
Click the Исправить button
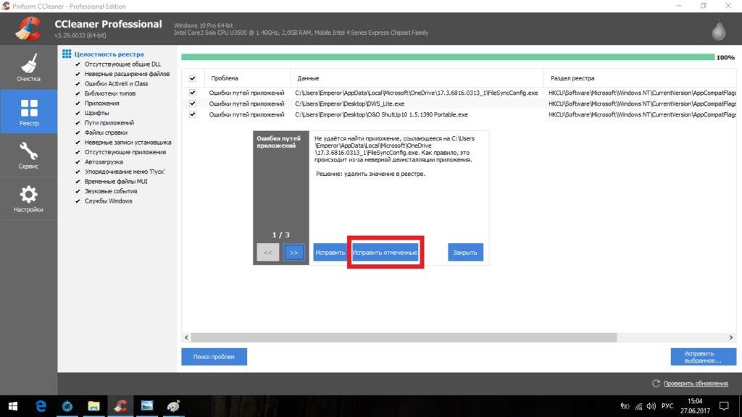click(330, 253)
